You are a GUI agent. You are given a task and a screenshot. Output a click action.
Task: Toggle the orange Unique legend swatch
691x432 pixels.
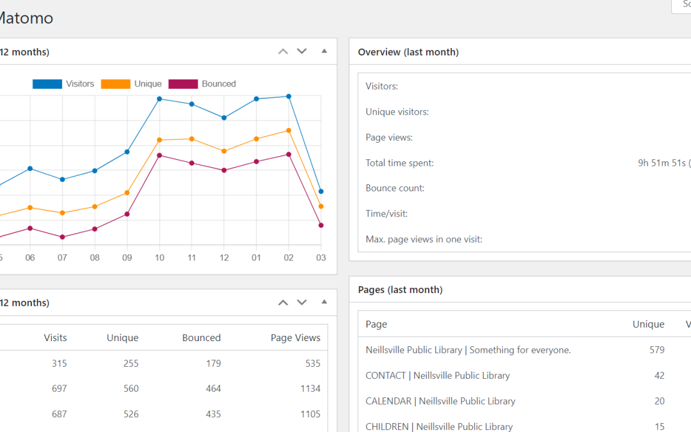[x=115, y=84]
